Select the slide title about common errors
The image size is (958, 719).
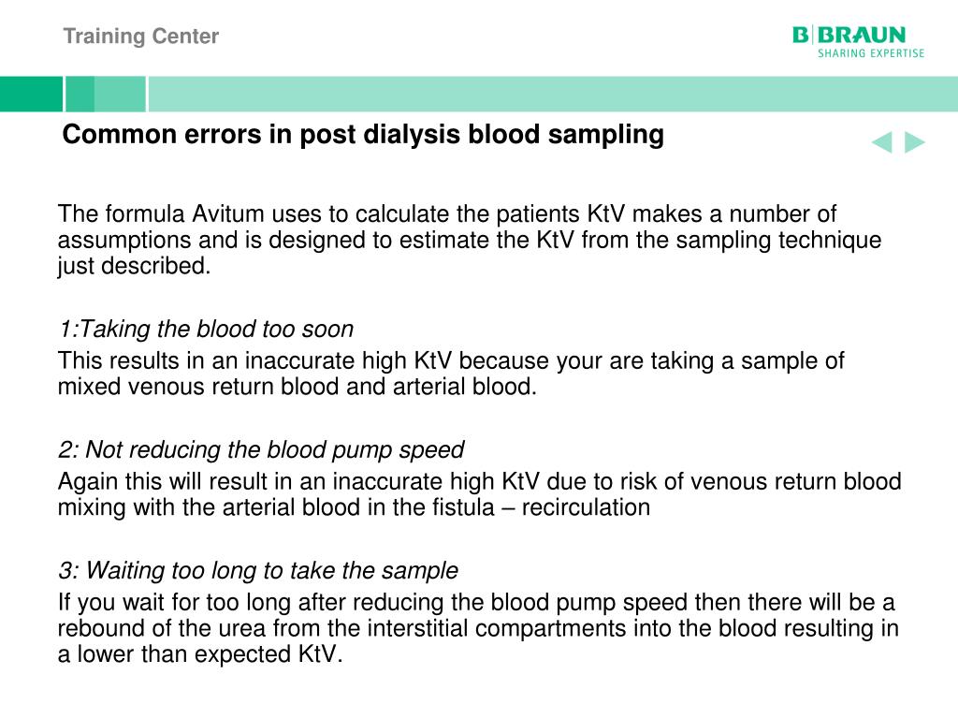[x=363, y=135]
